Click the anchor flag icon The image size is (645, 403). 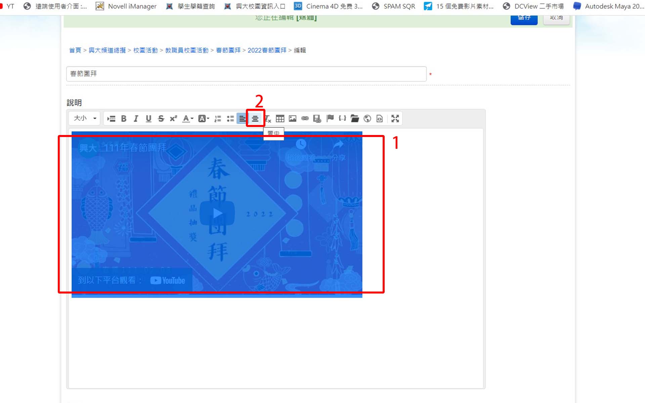(330, 119)
